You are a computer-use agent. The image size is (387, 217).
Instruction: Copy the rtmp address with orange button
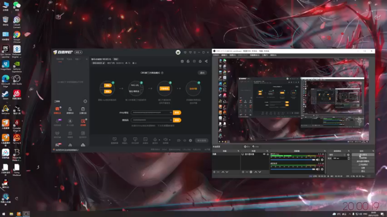pyautogui.click(x=177, y=112)
